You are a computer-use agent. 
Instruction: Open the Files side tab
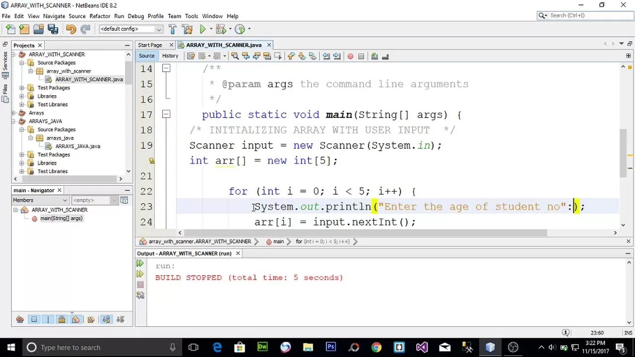coord(5,94)
